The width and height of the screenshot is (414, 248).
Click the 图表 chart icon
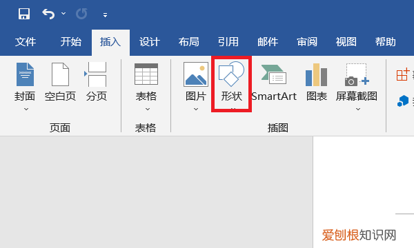pyautogui.click(x=316, y=74)
